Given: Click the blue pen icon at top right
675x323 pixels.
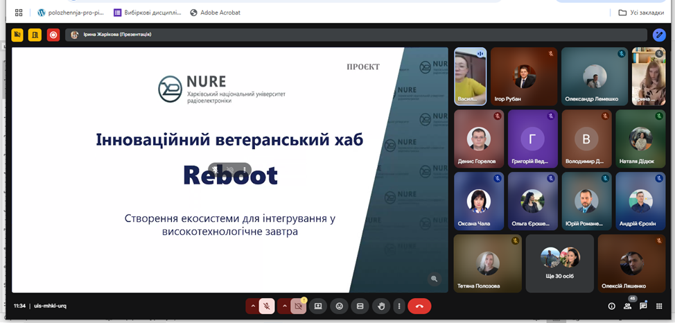Looking at the screenshot, I should [658, 35].
